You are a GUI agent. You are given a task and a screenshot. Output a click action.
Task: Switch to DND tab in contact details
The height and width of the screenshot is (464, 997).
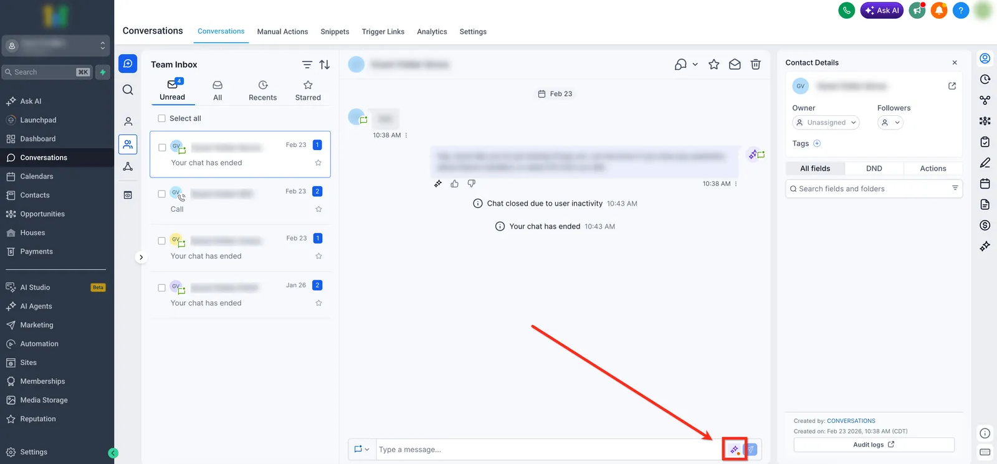(874, 168)
